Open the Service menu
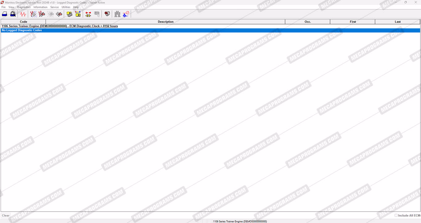This screenshot has height=223, width=421. [x=55, y=7]
